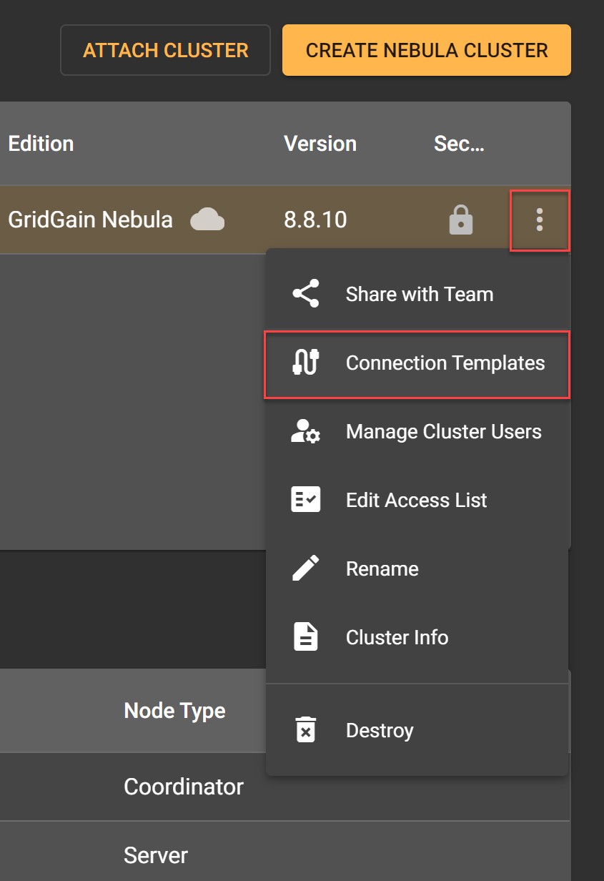The height and width of the screenshot is (881, 604).
Task: Click the Edit Access List checklist icon
Action: pos(306,500)
